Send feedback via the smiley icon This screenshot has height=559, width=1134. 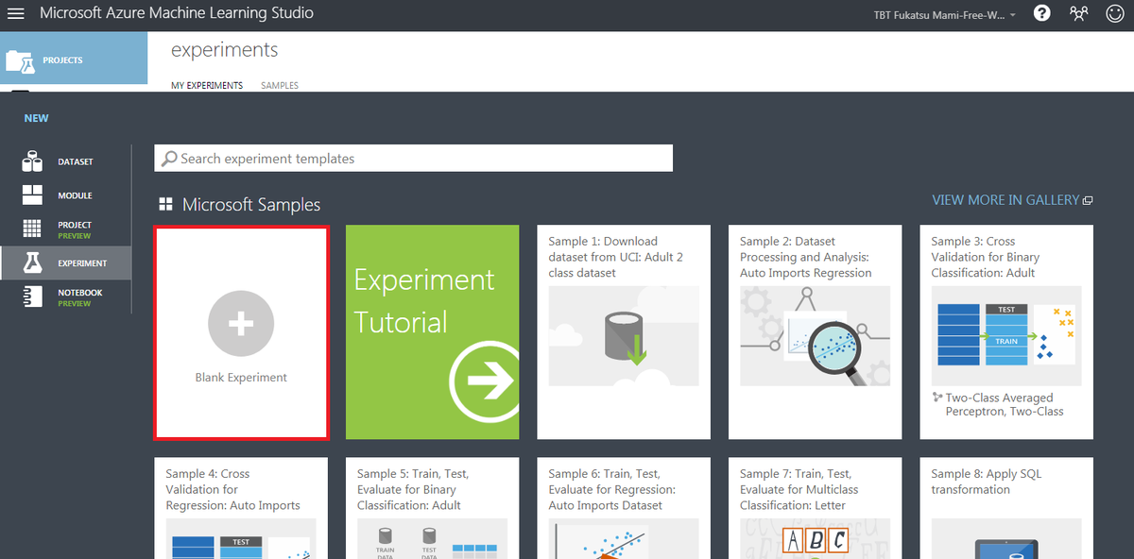pyautogui.click(x=1115, y=14)
